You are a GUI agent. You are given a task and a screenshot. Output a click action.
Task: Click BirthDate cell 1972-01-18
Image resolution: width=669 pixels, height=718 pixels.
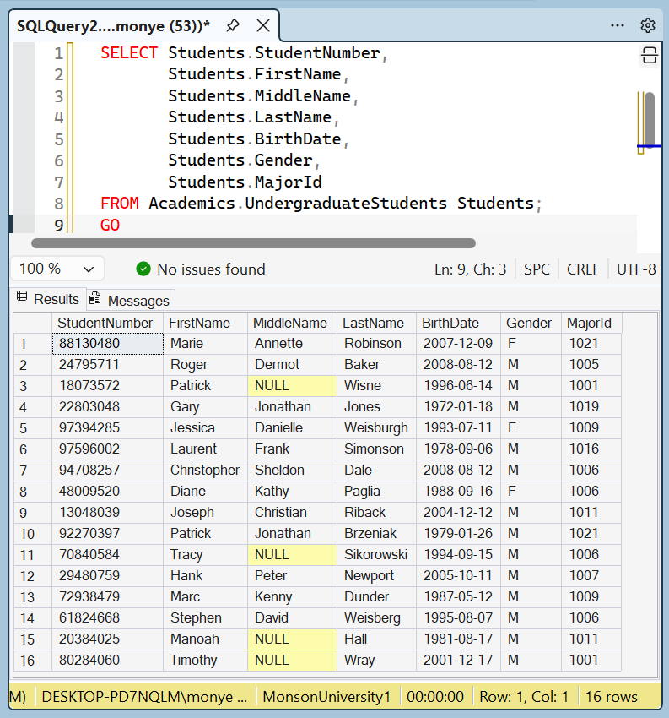tap(459, 406)
